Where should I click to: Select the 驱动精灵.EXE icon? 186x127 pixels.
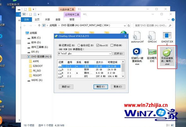point(152,52)
